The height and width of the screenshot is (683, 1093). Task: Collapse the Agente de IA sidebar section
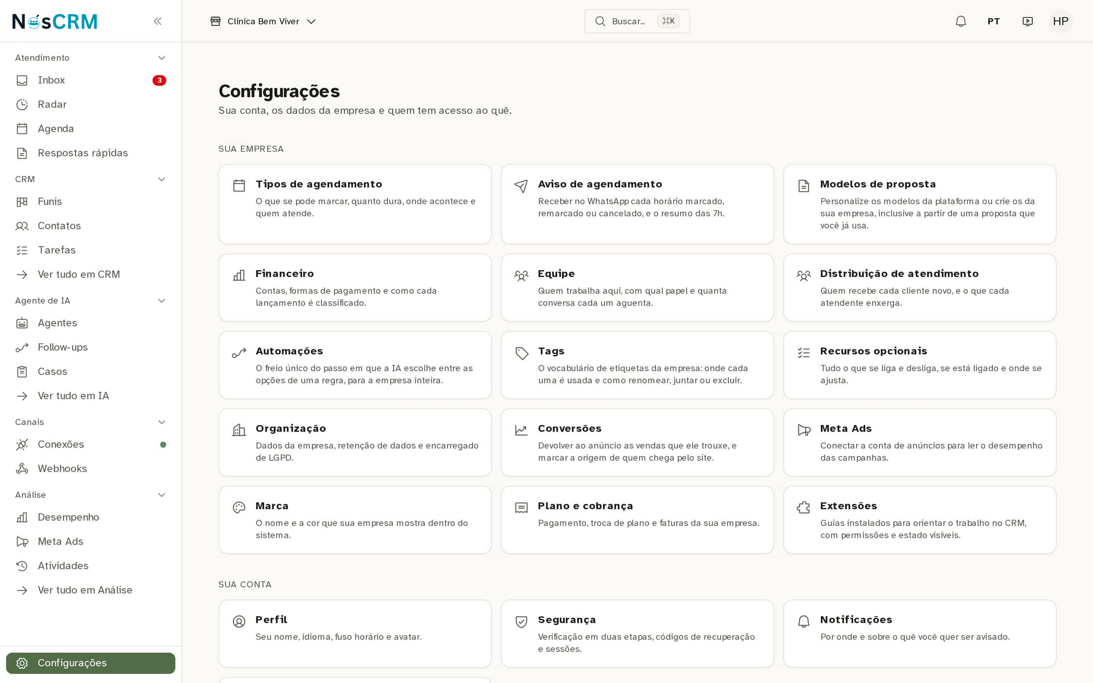91,301
